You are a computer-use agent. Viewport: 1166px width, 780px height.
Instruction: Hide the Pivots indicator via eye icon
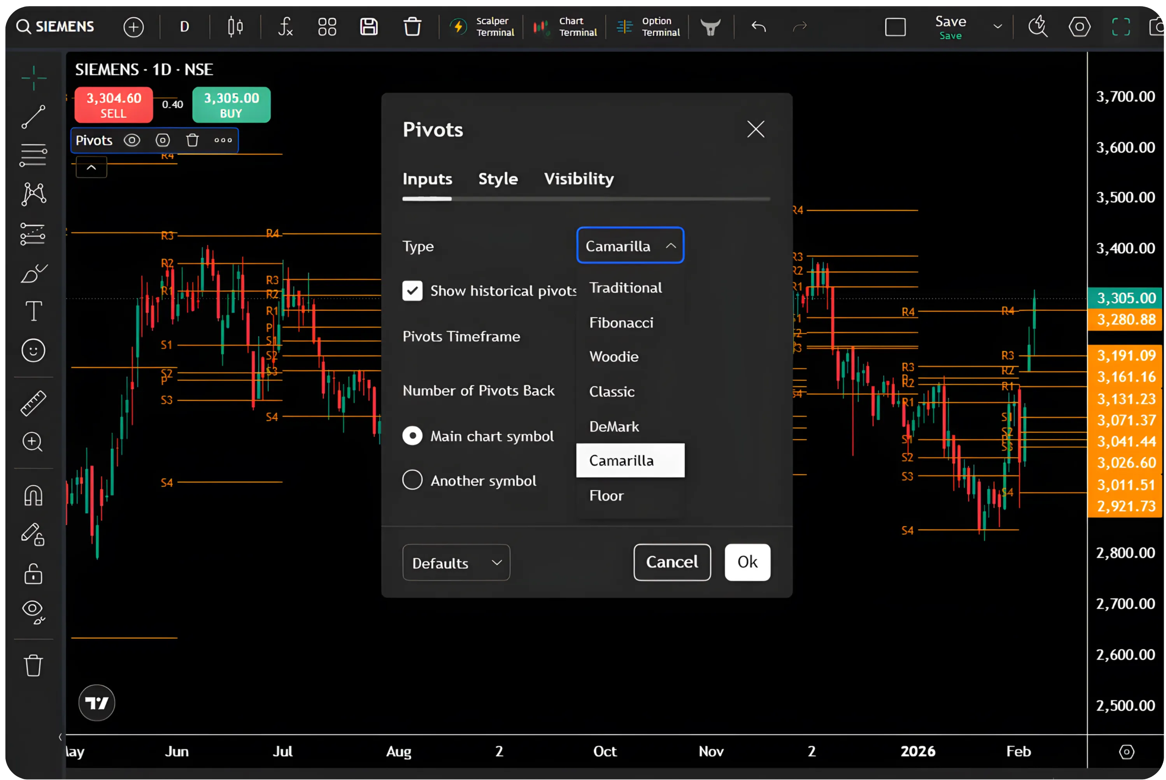click(132, 140)
